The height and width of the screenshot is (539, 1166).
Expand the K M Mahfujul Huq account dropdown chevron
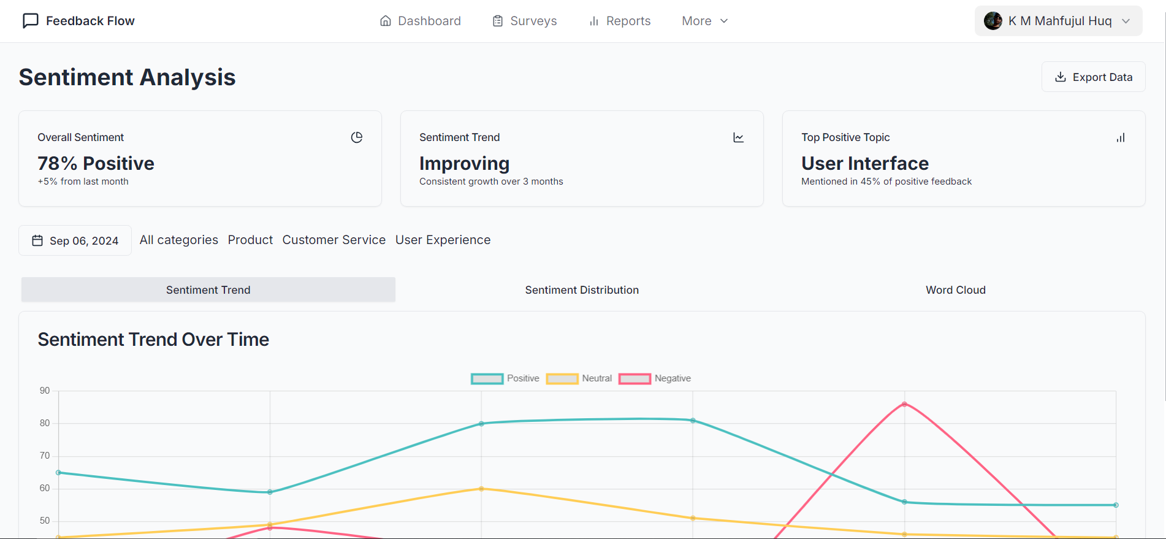coord(1126,21)
